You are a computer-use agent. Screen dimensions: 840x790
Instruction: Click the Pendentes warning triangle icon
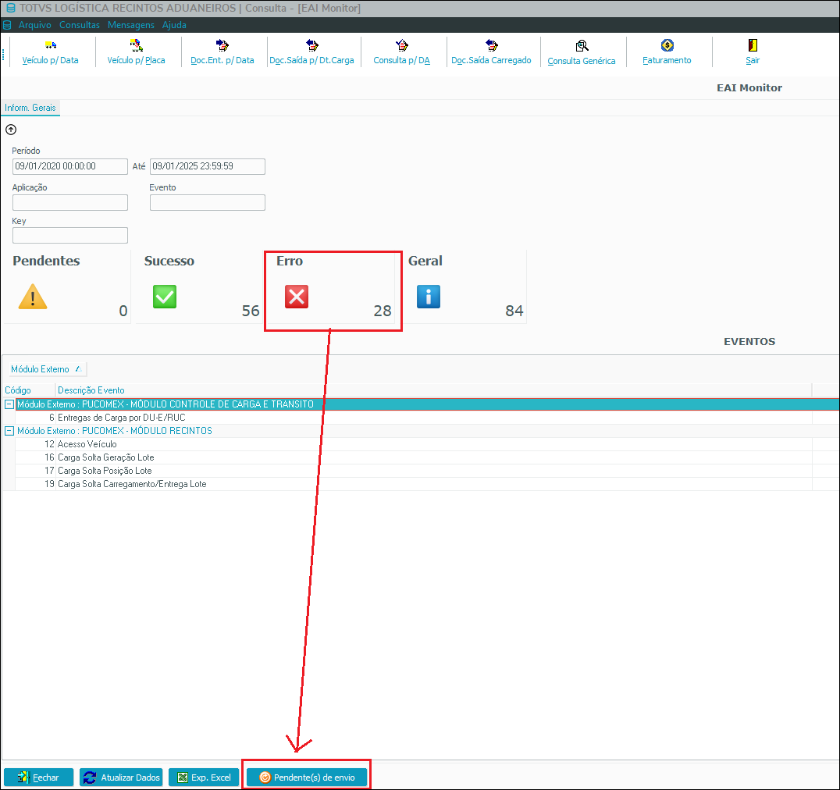pyautogui.click(x=33, y=297)
